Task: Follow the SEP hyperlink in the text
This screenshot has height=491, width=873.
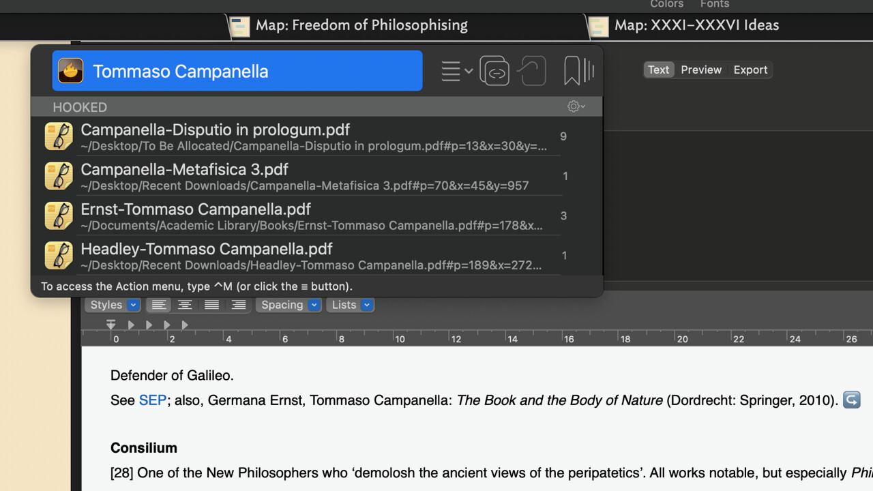Action: coord(152,400)
